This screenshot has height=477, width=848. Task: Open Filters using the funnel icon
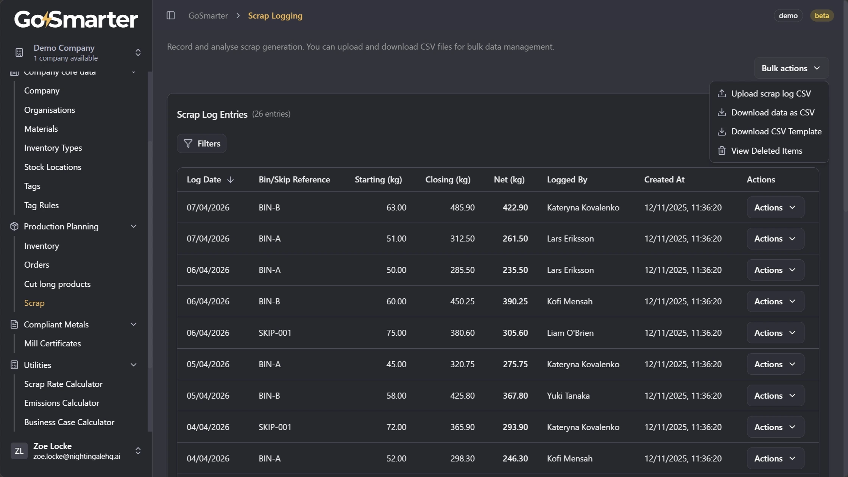click(x=188, y=143)
